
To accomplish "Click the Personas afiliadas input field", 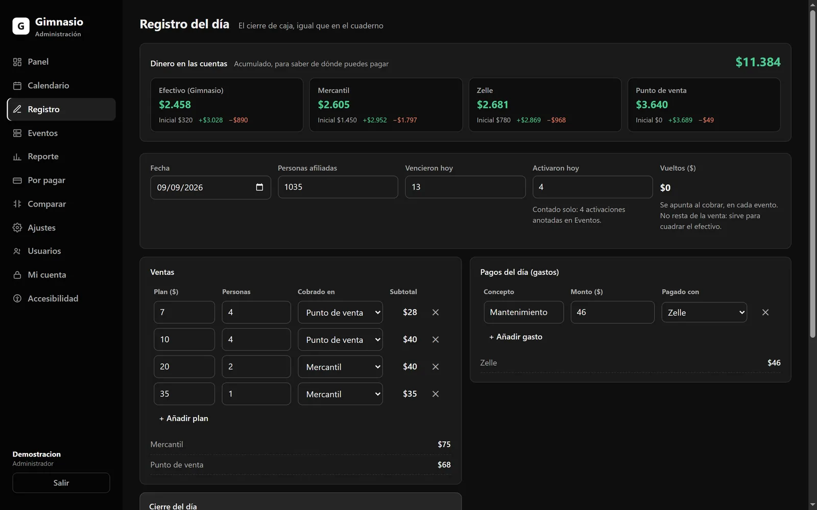I will [x=338, y=187].
